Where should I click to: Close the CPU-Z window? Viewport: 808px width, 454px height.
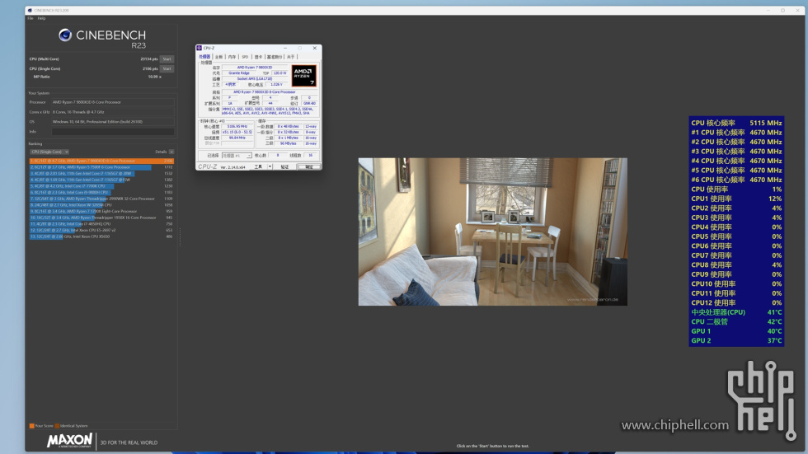pyautogui.click(x=315, y=48)
